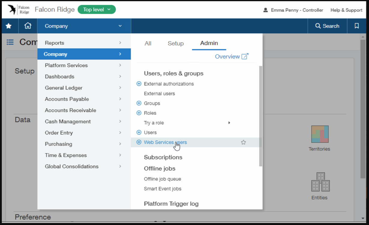Click the plus icon next to Groups

[139, 103]
